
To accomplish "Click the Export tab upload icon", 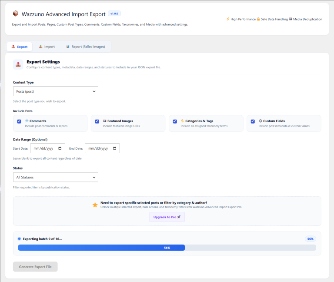I will tap(13, 47).
